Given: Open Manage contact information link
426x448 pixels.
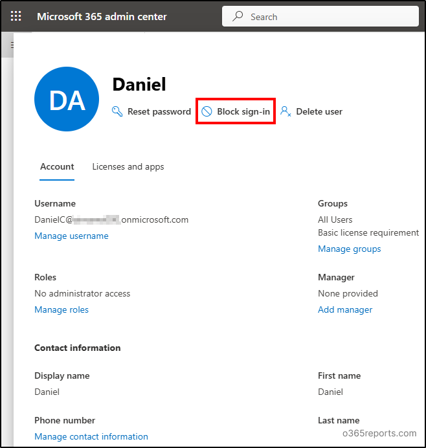Looking at the screenshot, I should pos(91,436).
